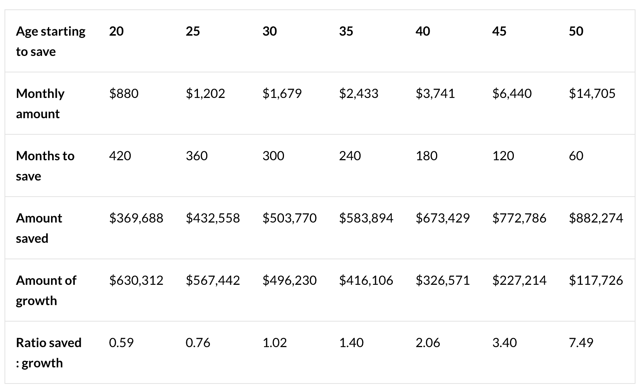Click the age 20 column header
Screen dimensions: 640x388
tap(116, 31)
